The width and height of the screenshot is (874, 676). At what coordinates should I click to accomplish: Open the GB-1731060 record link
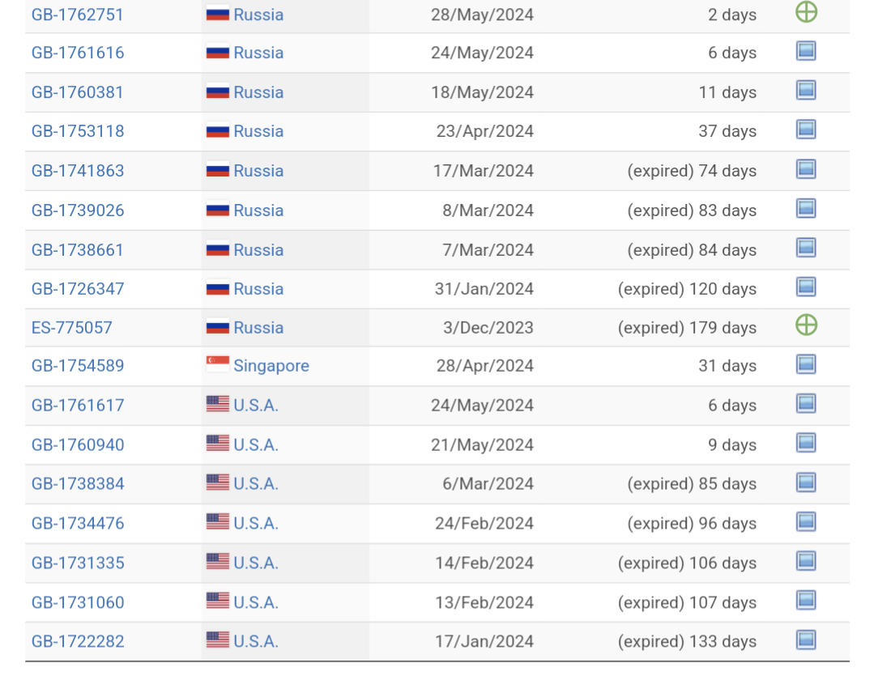[78, 603]
